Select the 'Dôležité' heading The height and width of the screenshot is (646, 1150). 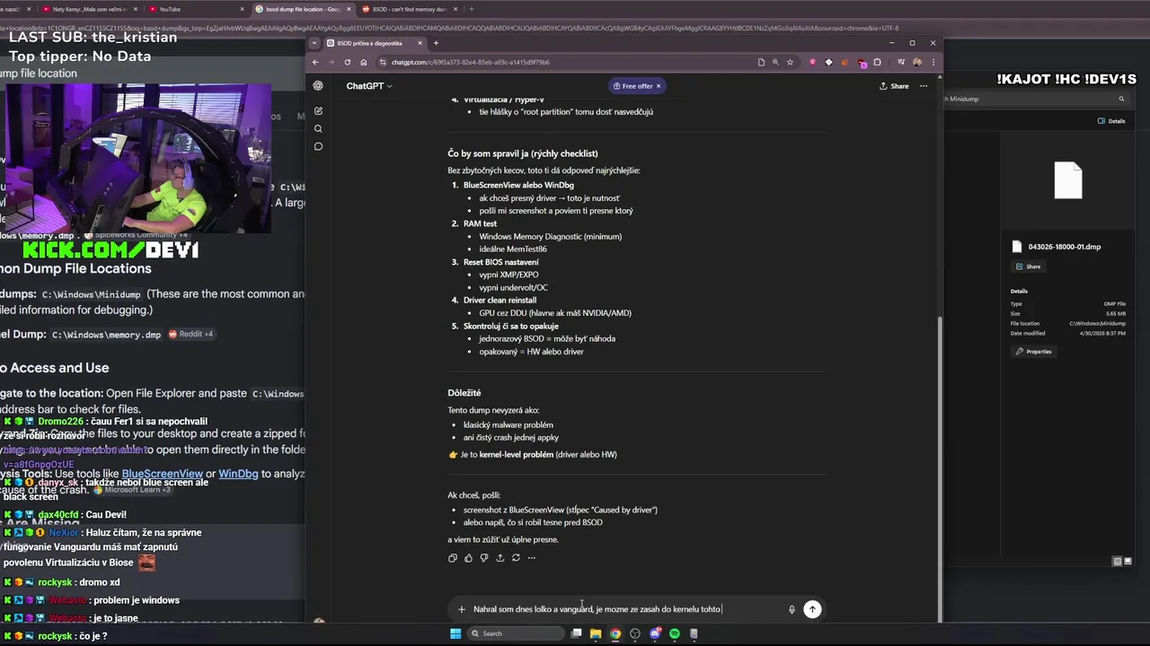coord(464,393)
